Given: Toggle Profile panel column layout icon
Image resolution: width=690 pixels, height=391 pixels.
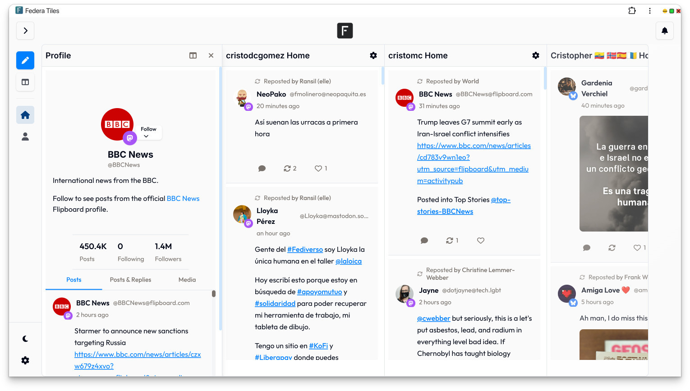Looking at the screenshot, I should (193, 55).
